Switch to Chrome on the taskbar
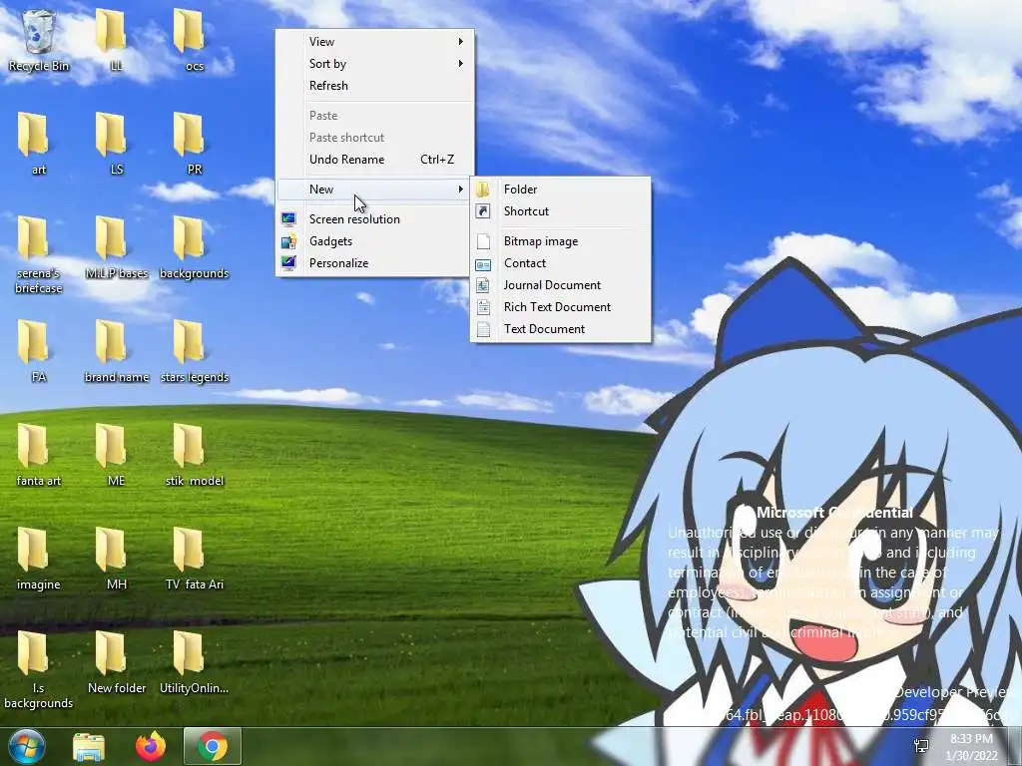The height and width of the screenshot is (766, 1022). tap(213, 746)
